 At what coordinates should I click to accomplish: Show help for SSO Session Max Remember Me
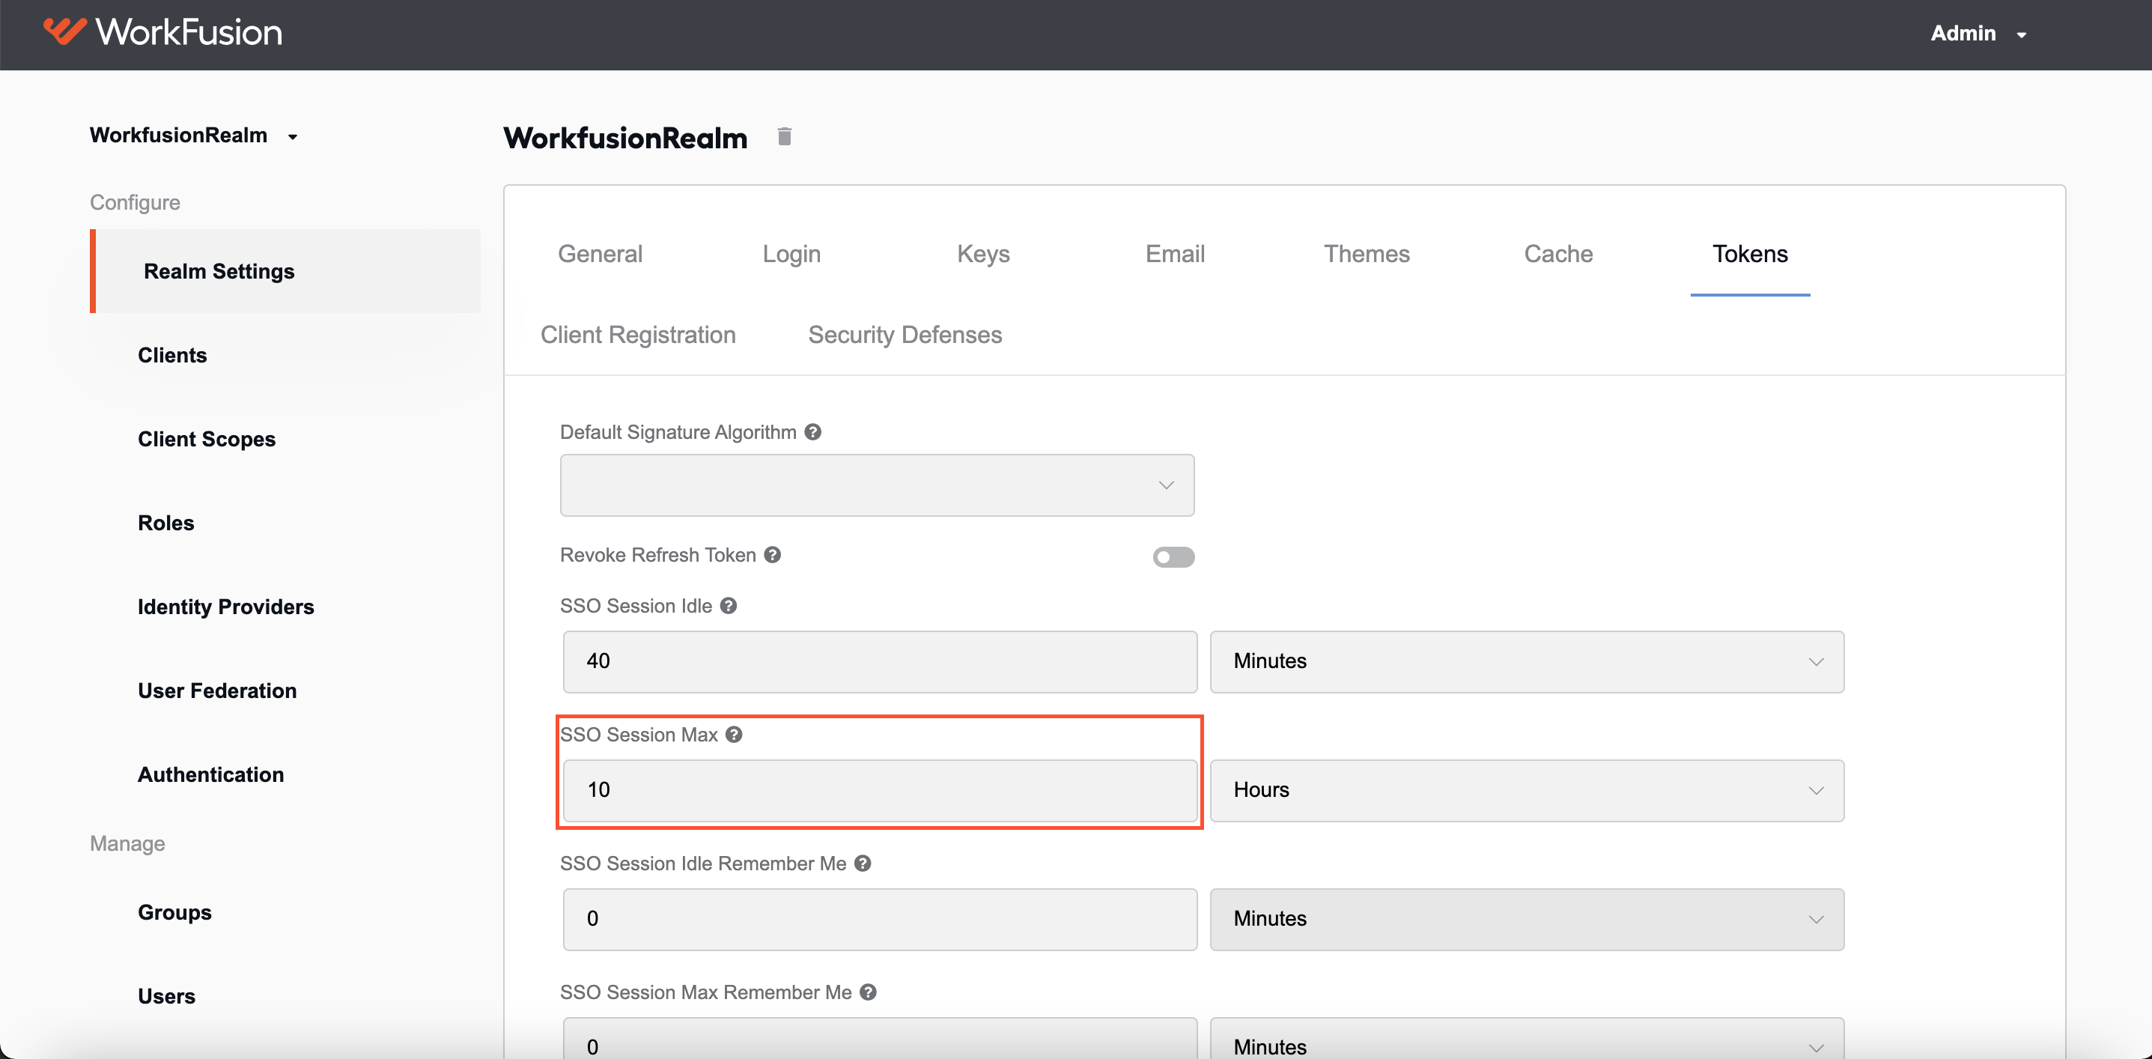coord(868,992)
